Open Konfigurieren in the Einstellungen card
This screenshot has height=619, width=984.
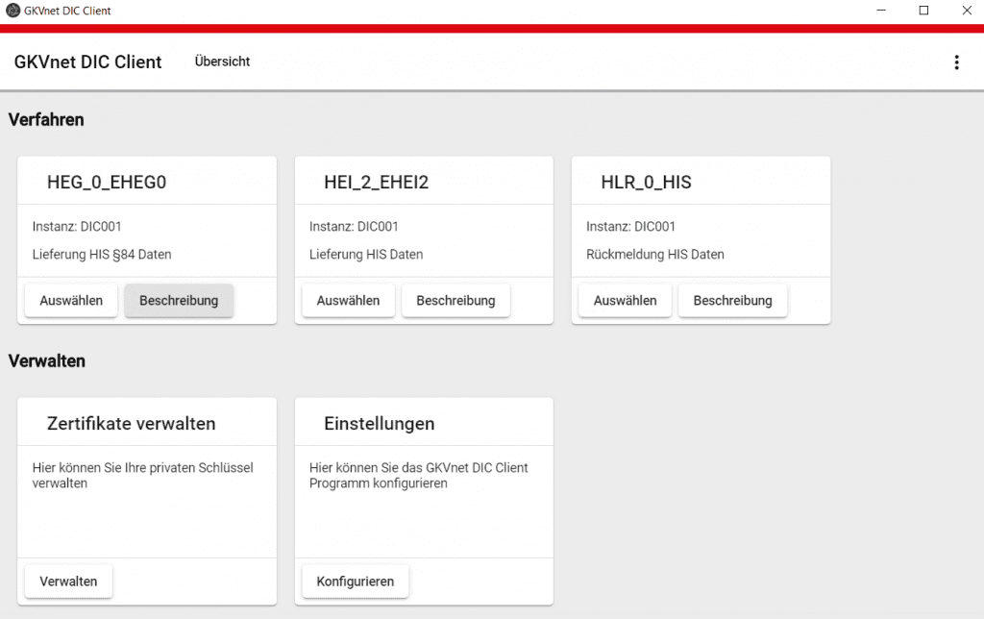pyautogui.click(x=356, y=582)
